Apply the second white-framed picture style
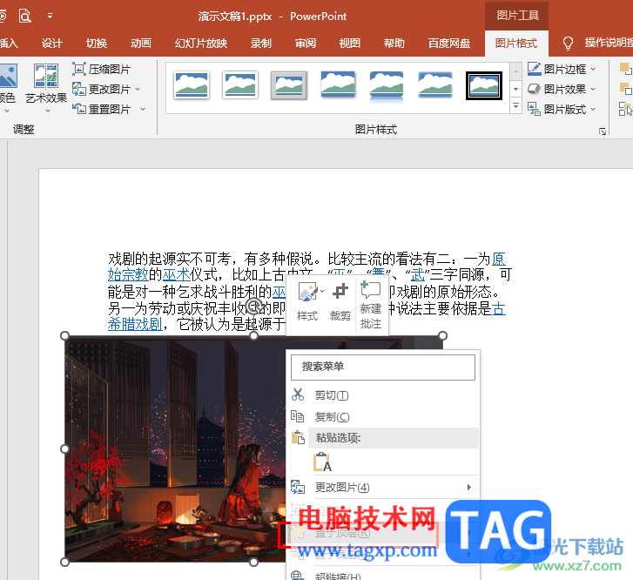The height and width of the screenshot is (580, 633). coord(240,85)
